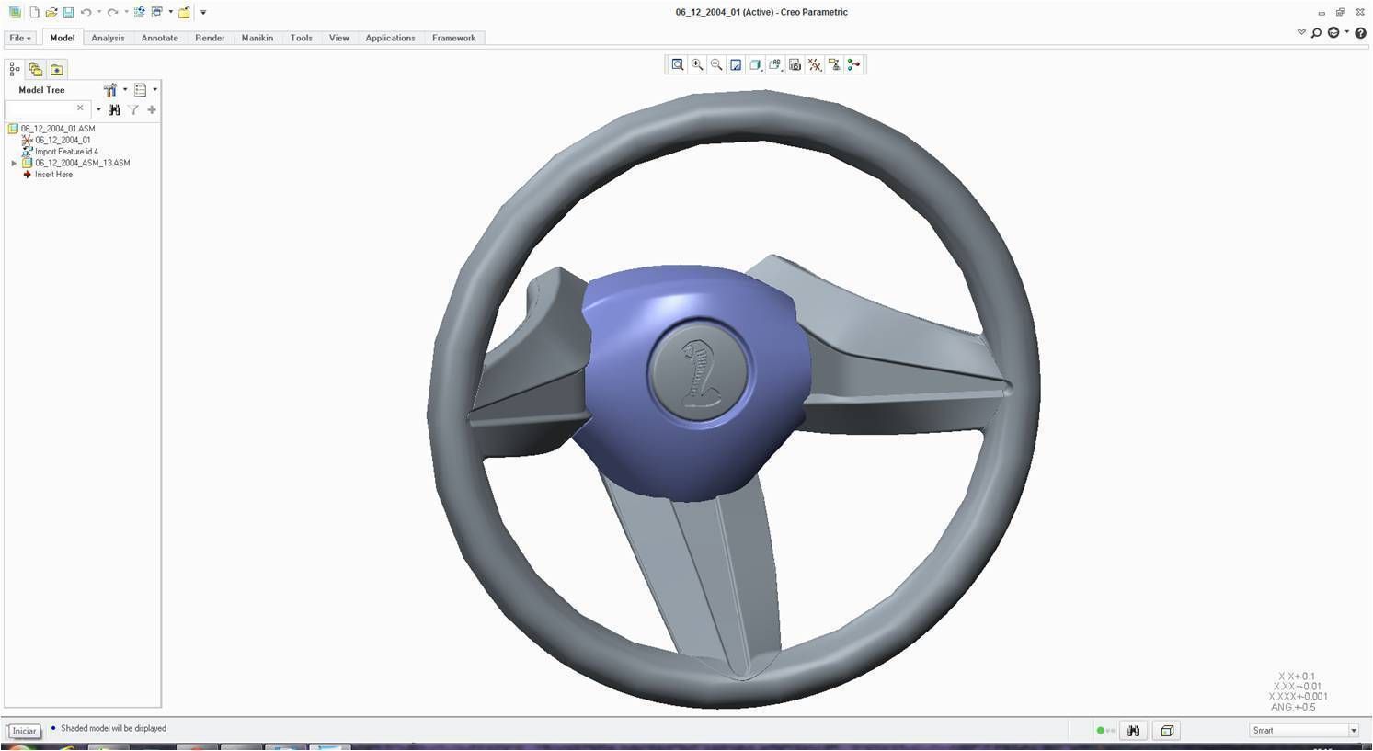Open the search field history dropdown arrow
This screenshot has width=1373, height=751.
click(98, 109)
